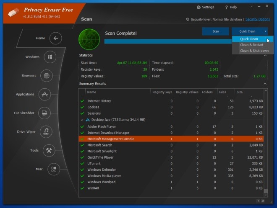Uncheck the Internet History checkmark
This screenshot has width=277, height=208.
[82, 101]
